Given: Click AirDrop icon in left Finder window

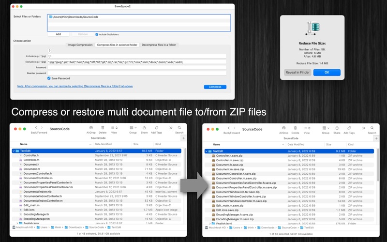Looking at the screenshot, I should [91, 128].
